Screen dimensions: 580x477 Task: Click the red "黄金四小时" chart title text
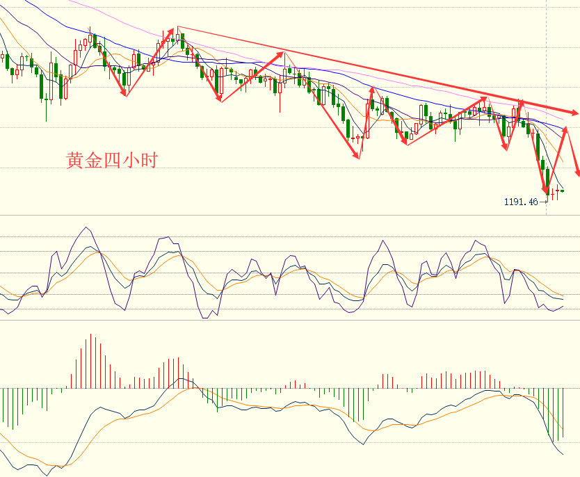[112, 161]
